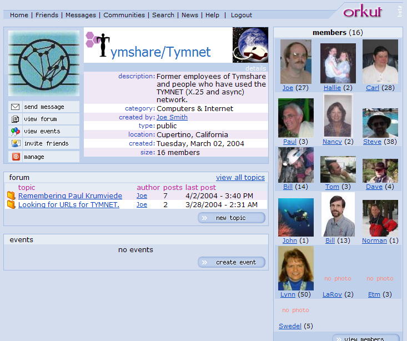Click the send message button
The image size is (407, 341).
tap(44, 107)
